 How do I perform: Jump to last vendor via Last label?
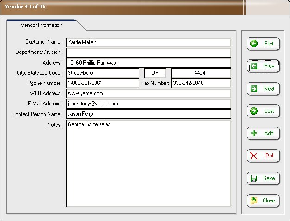point(269,111)
